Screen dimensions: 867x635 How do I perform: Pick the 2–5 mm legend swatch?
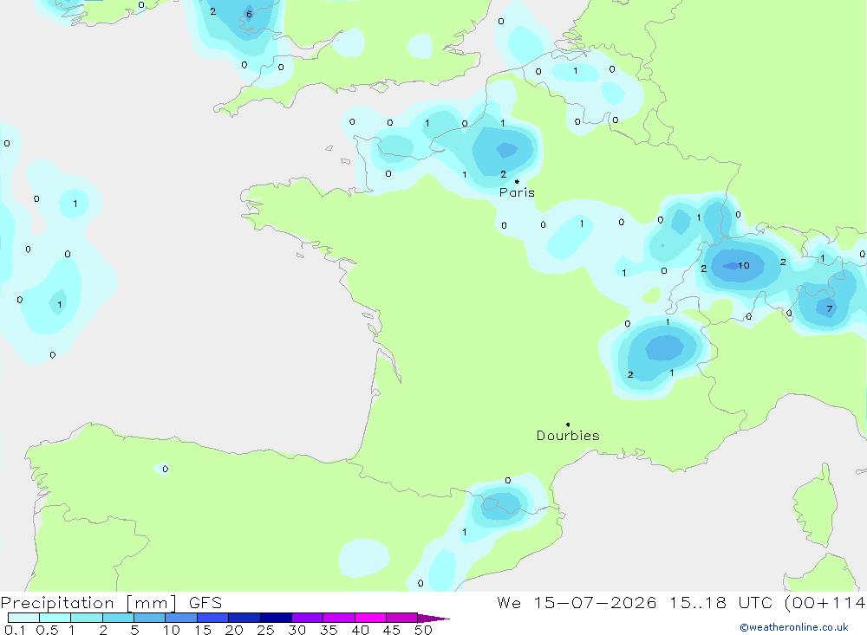[x=118, y=618]
